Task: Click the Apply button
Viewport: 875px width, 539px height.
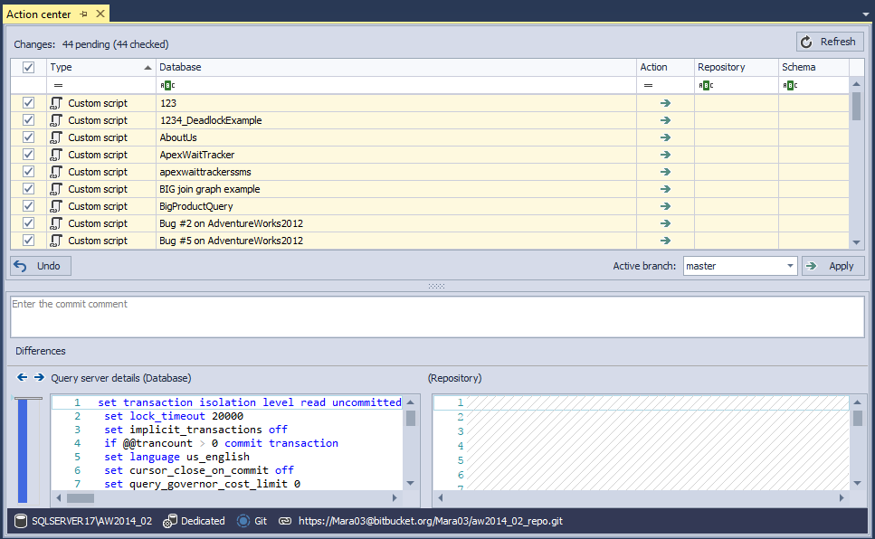Action: [x=832, y=266]
